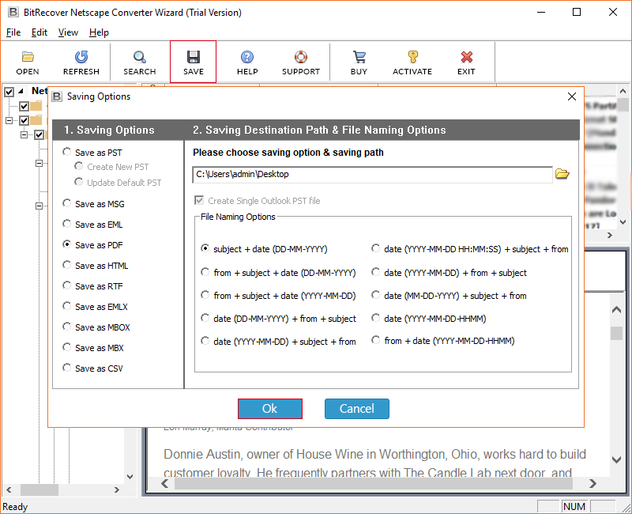
Task: Toggle the root Netscape tree checkbox
Action: tap(9, 92)
